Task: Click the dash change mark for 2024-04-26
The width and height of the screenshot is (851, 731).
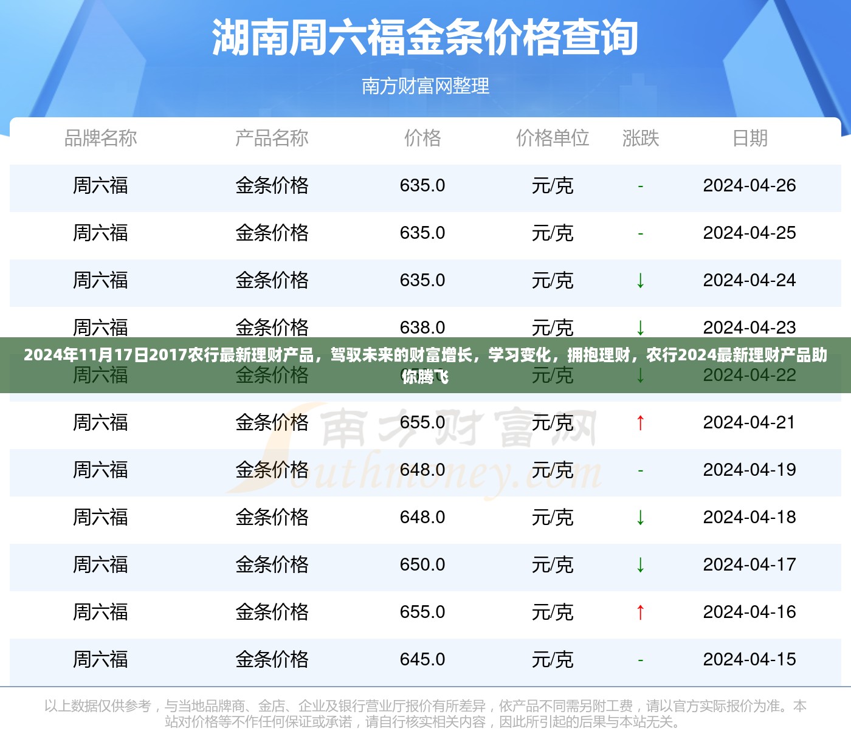Action: 640,186
